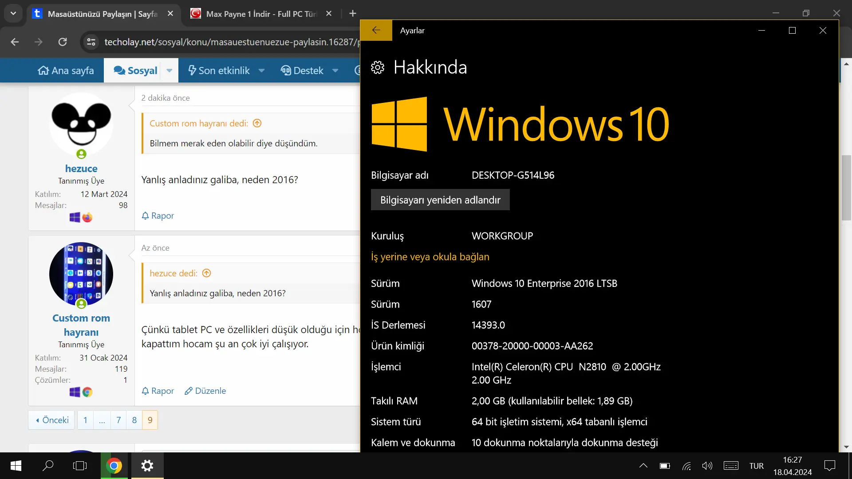Select computer name DESKTOP-G514L96 text
Viewport: 852px width, 479px height.
point(513,175)
